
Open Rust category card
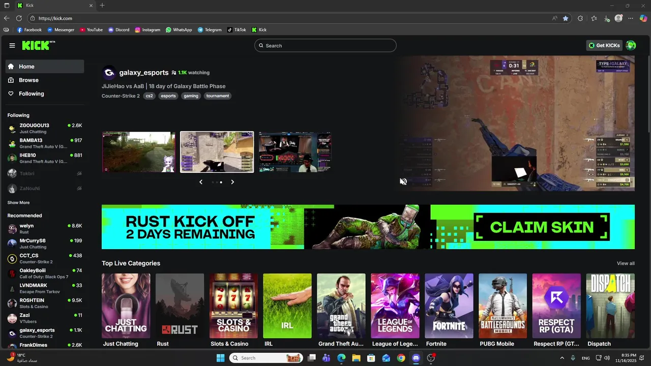tap(180, 306)
